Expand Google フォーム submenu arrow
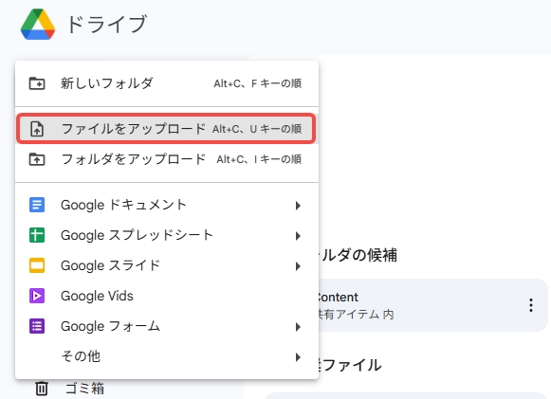This screenshot has width=551, height=399. (x=298, y=327)
